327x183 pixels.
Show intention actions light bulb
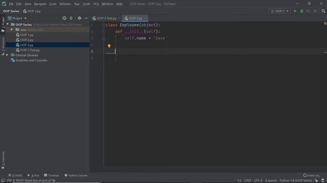(109, 46)
